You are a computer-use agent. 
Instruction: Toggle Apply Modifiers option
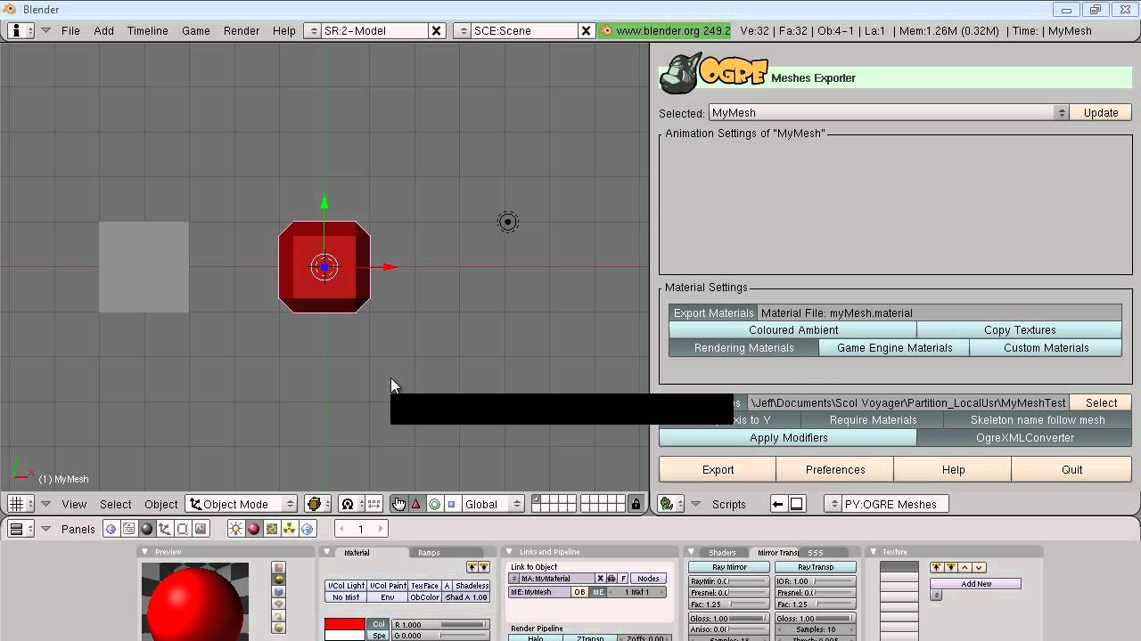pos(788,438)
